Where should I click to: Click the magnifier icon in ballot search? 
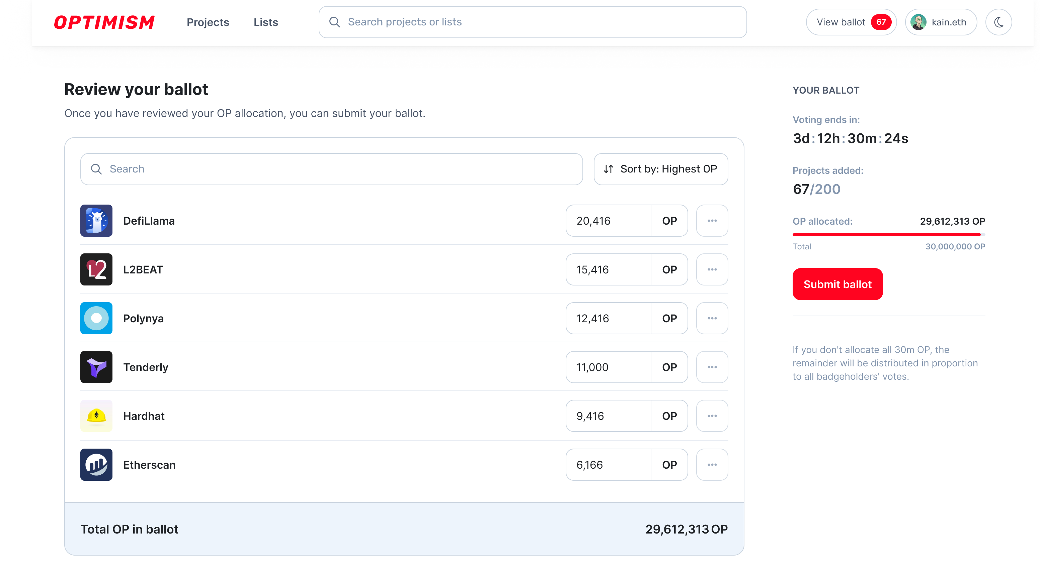[x=96, y=169]
